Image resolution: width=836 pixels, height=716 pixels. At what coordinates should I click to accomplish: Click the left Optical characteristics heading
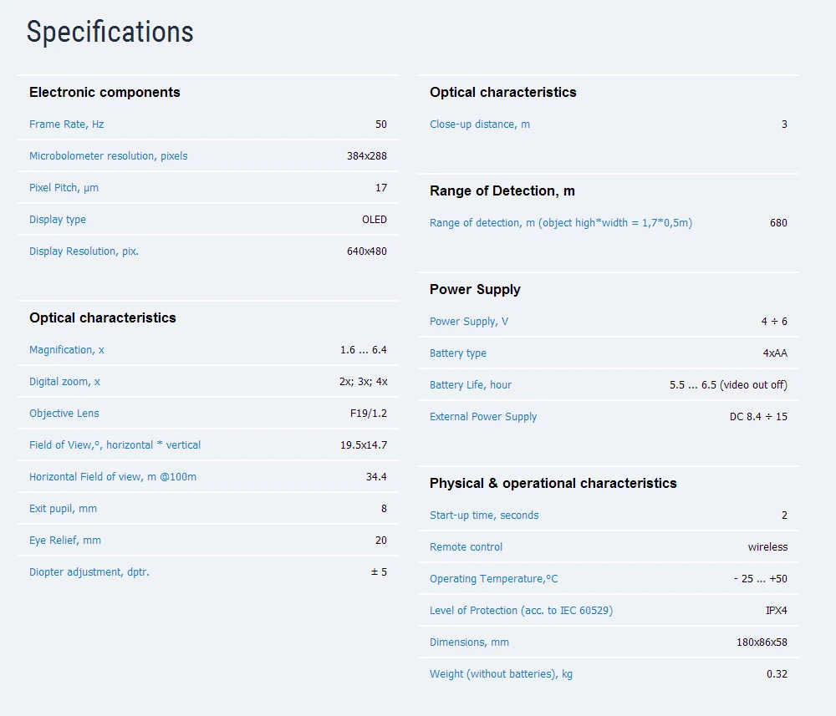tap(102, 318)
